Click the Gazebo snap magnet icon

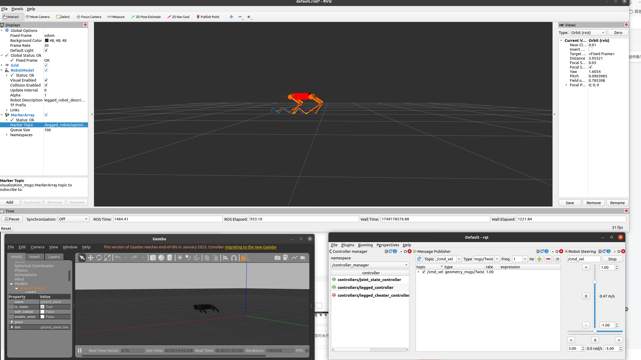point(234,258)
